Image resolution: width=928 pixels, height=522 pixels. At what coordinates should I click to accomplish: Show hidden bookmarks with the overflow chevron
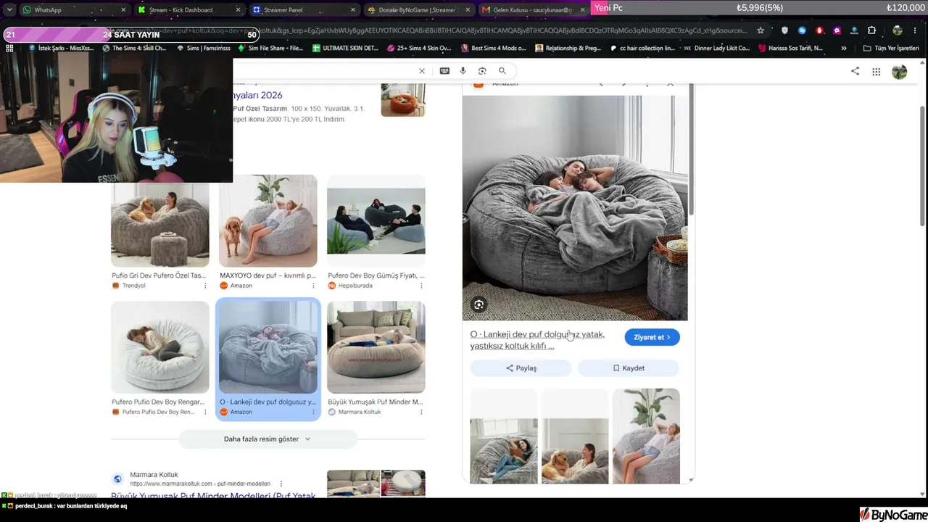click(843, 48)
